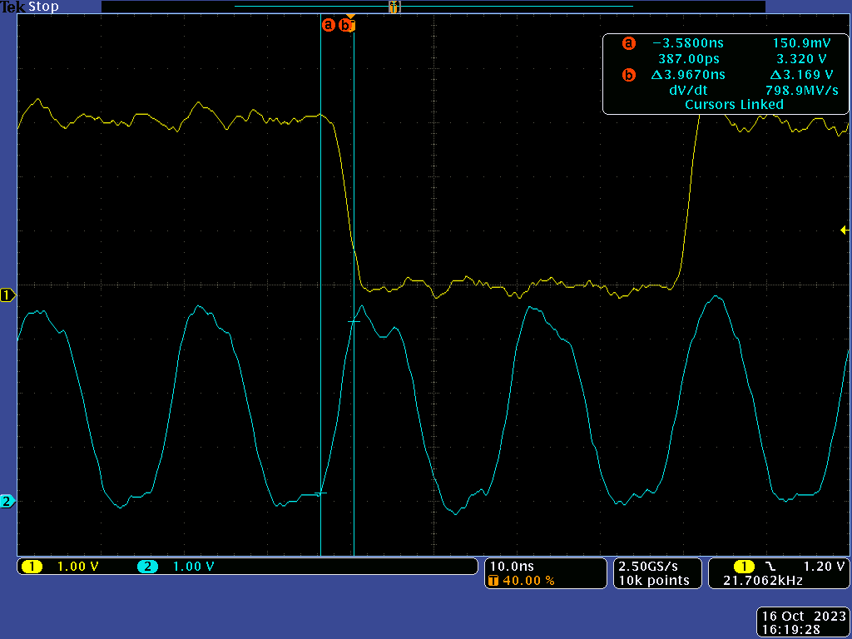Click trigger source channel 1 badge
852x639 pixels.
745,566
